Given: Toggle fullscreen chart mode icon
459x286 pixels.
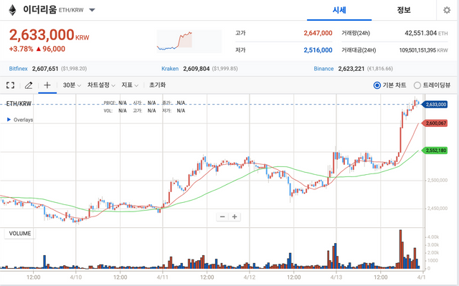Looking at the screenshot, I should [10, 85].
